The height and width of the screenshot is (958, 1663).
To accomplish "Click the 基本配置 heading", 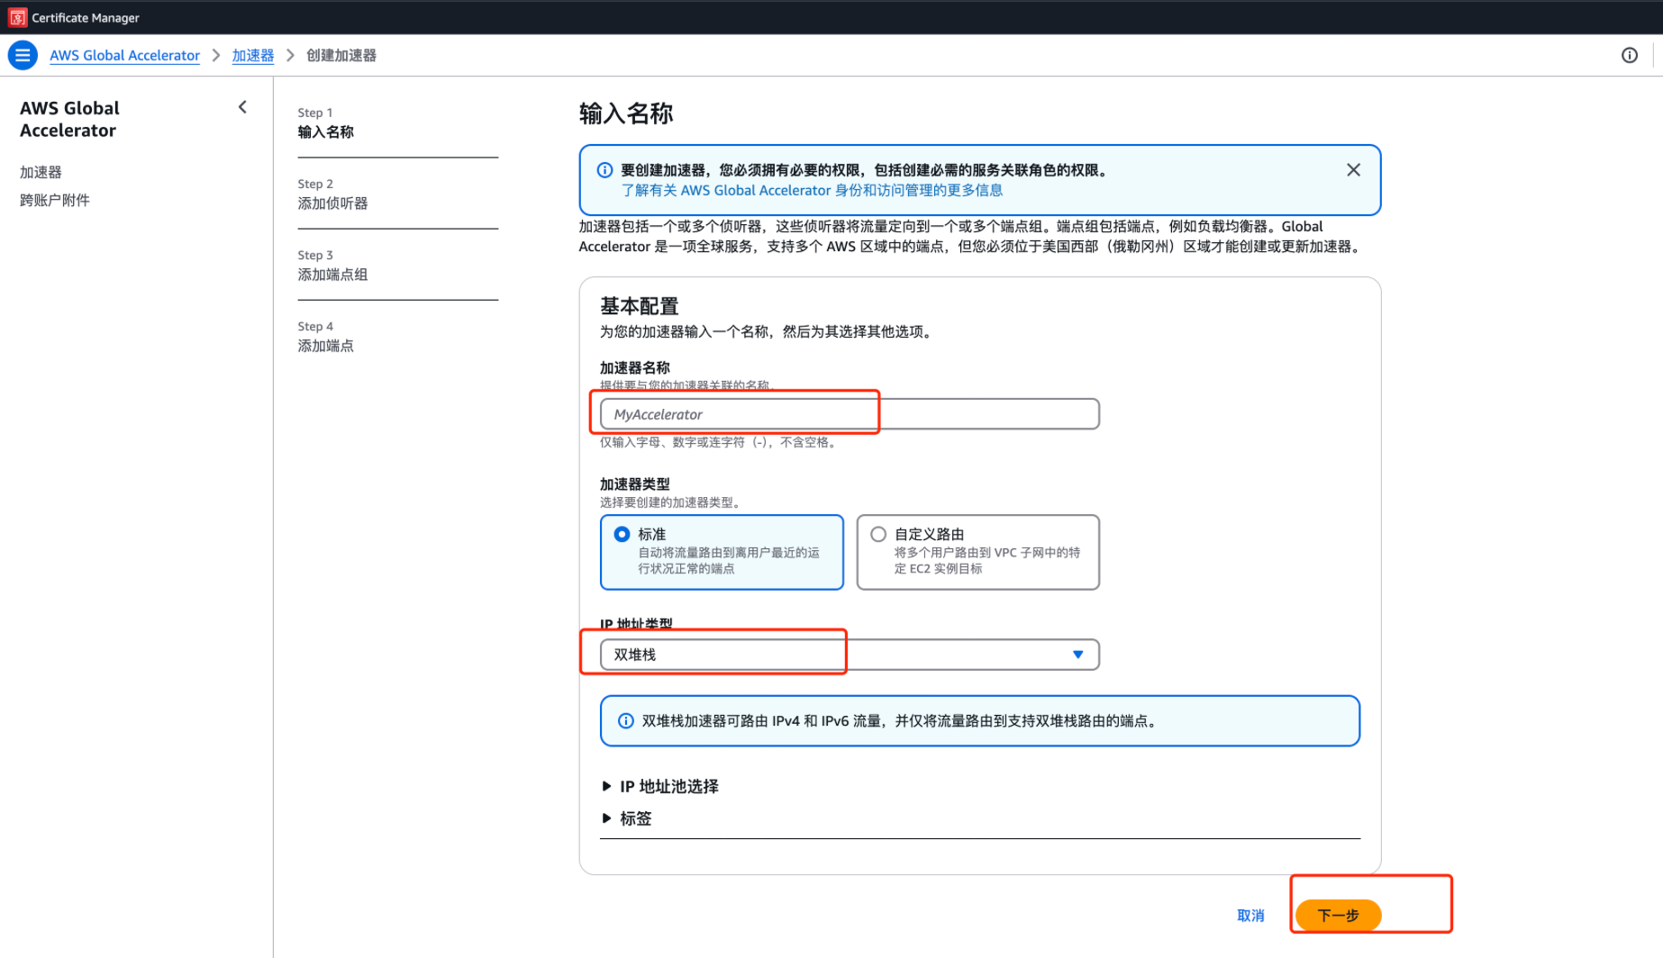I will click(x=639, y=306).
